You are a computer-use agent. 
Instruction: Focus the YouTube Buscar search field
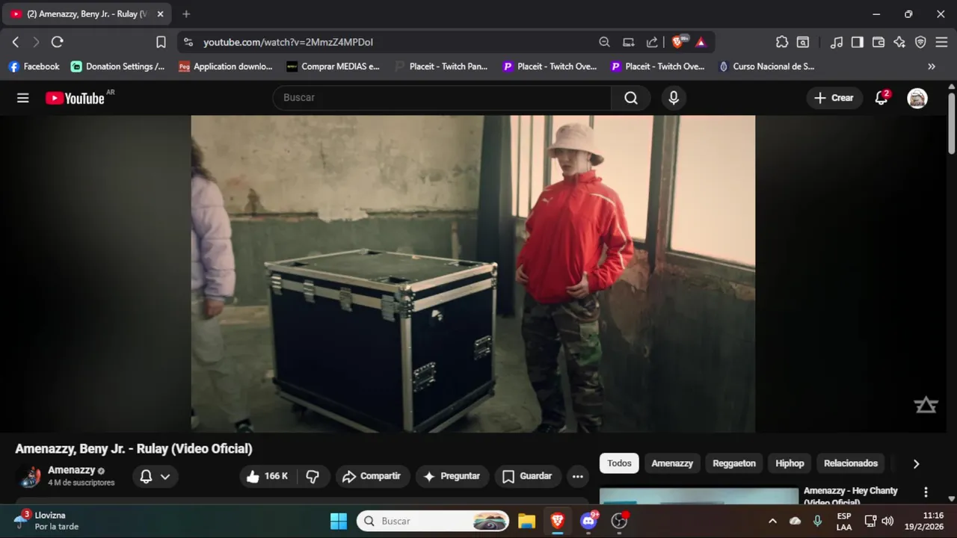[x=442, y=98]
